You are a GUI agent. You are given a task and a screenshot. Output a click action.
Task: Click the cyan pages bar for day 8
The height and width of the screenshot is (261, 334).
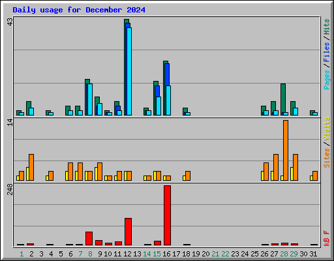[90, 99]
